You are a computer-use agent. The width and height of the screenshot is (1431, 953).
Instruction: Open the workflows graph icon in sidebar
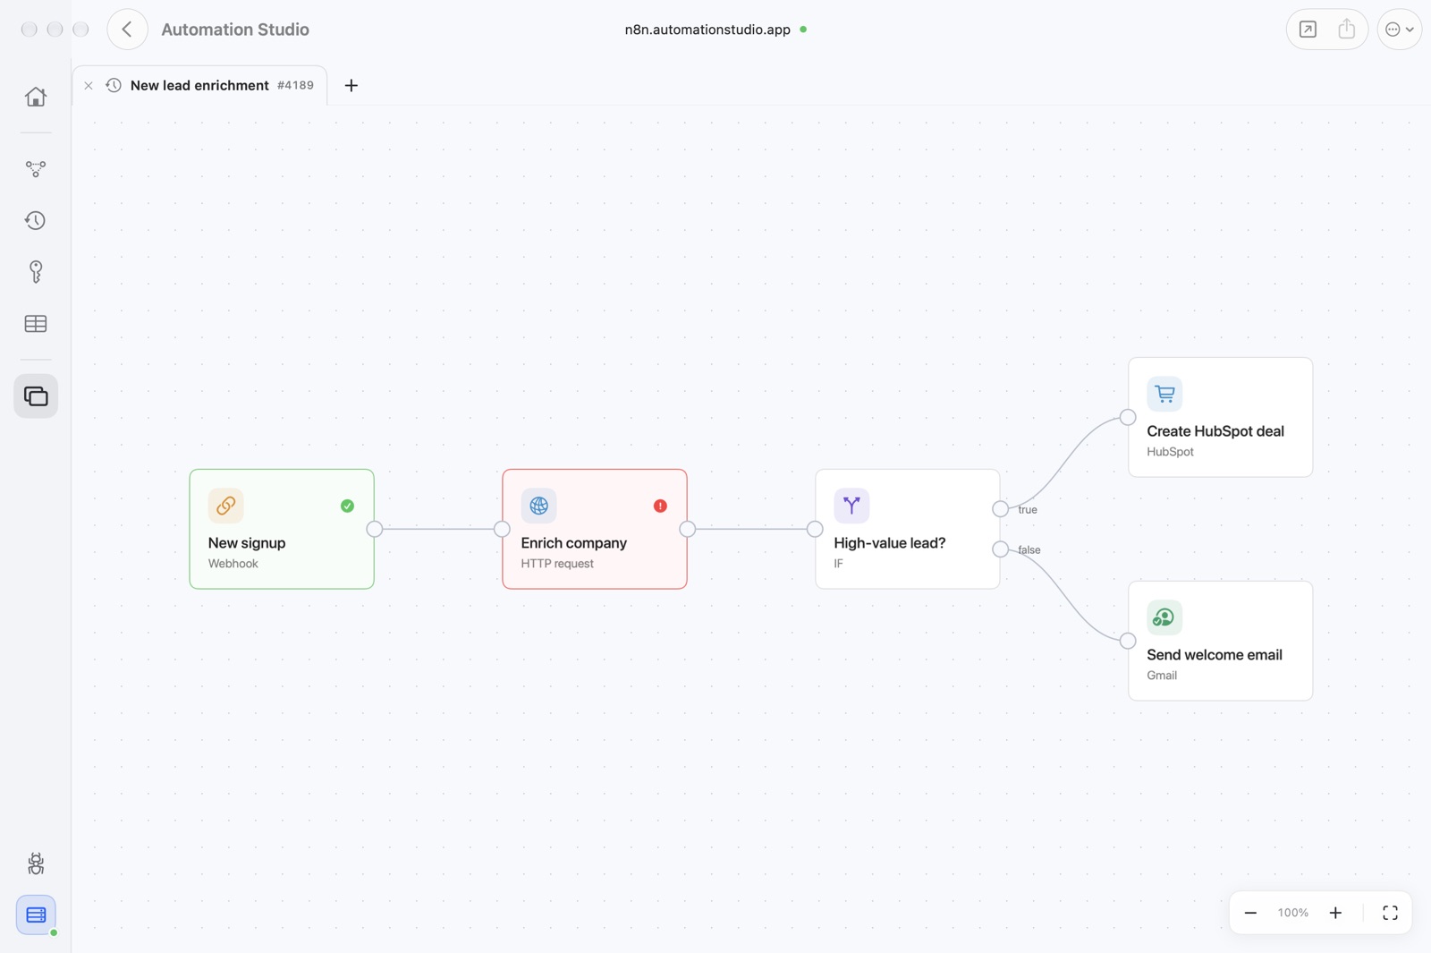[x=36, y=168]
